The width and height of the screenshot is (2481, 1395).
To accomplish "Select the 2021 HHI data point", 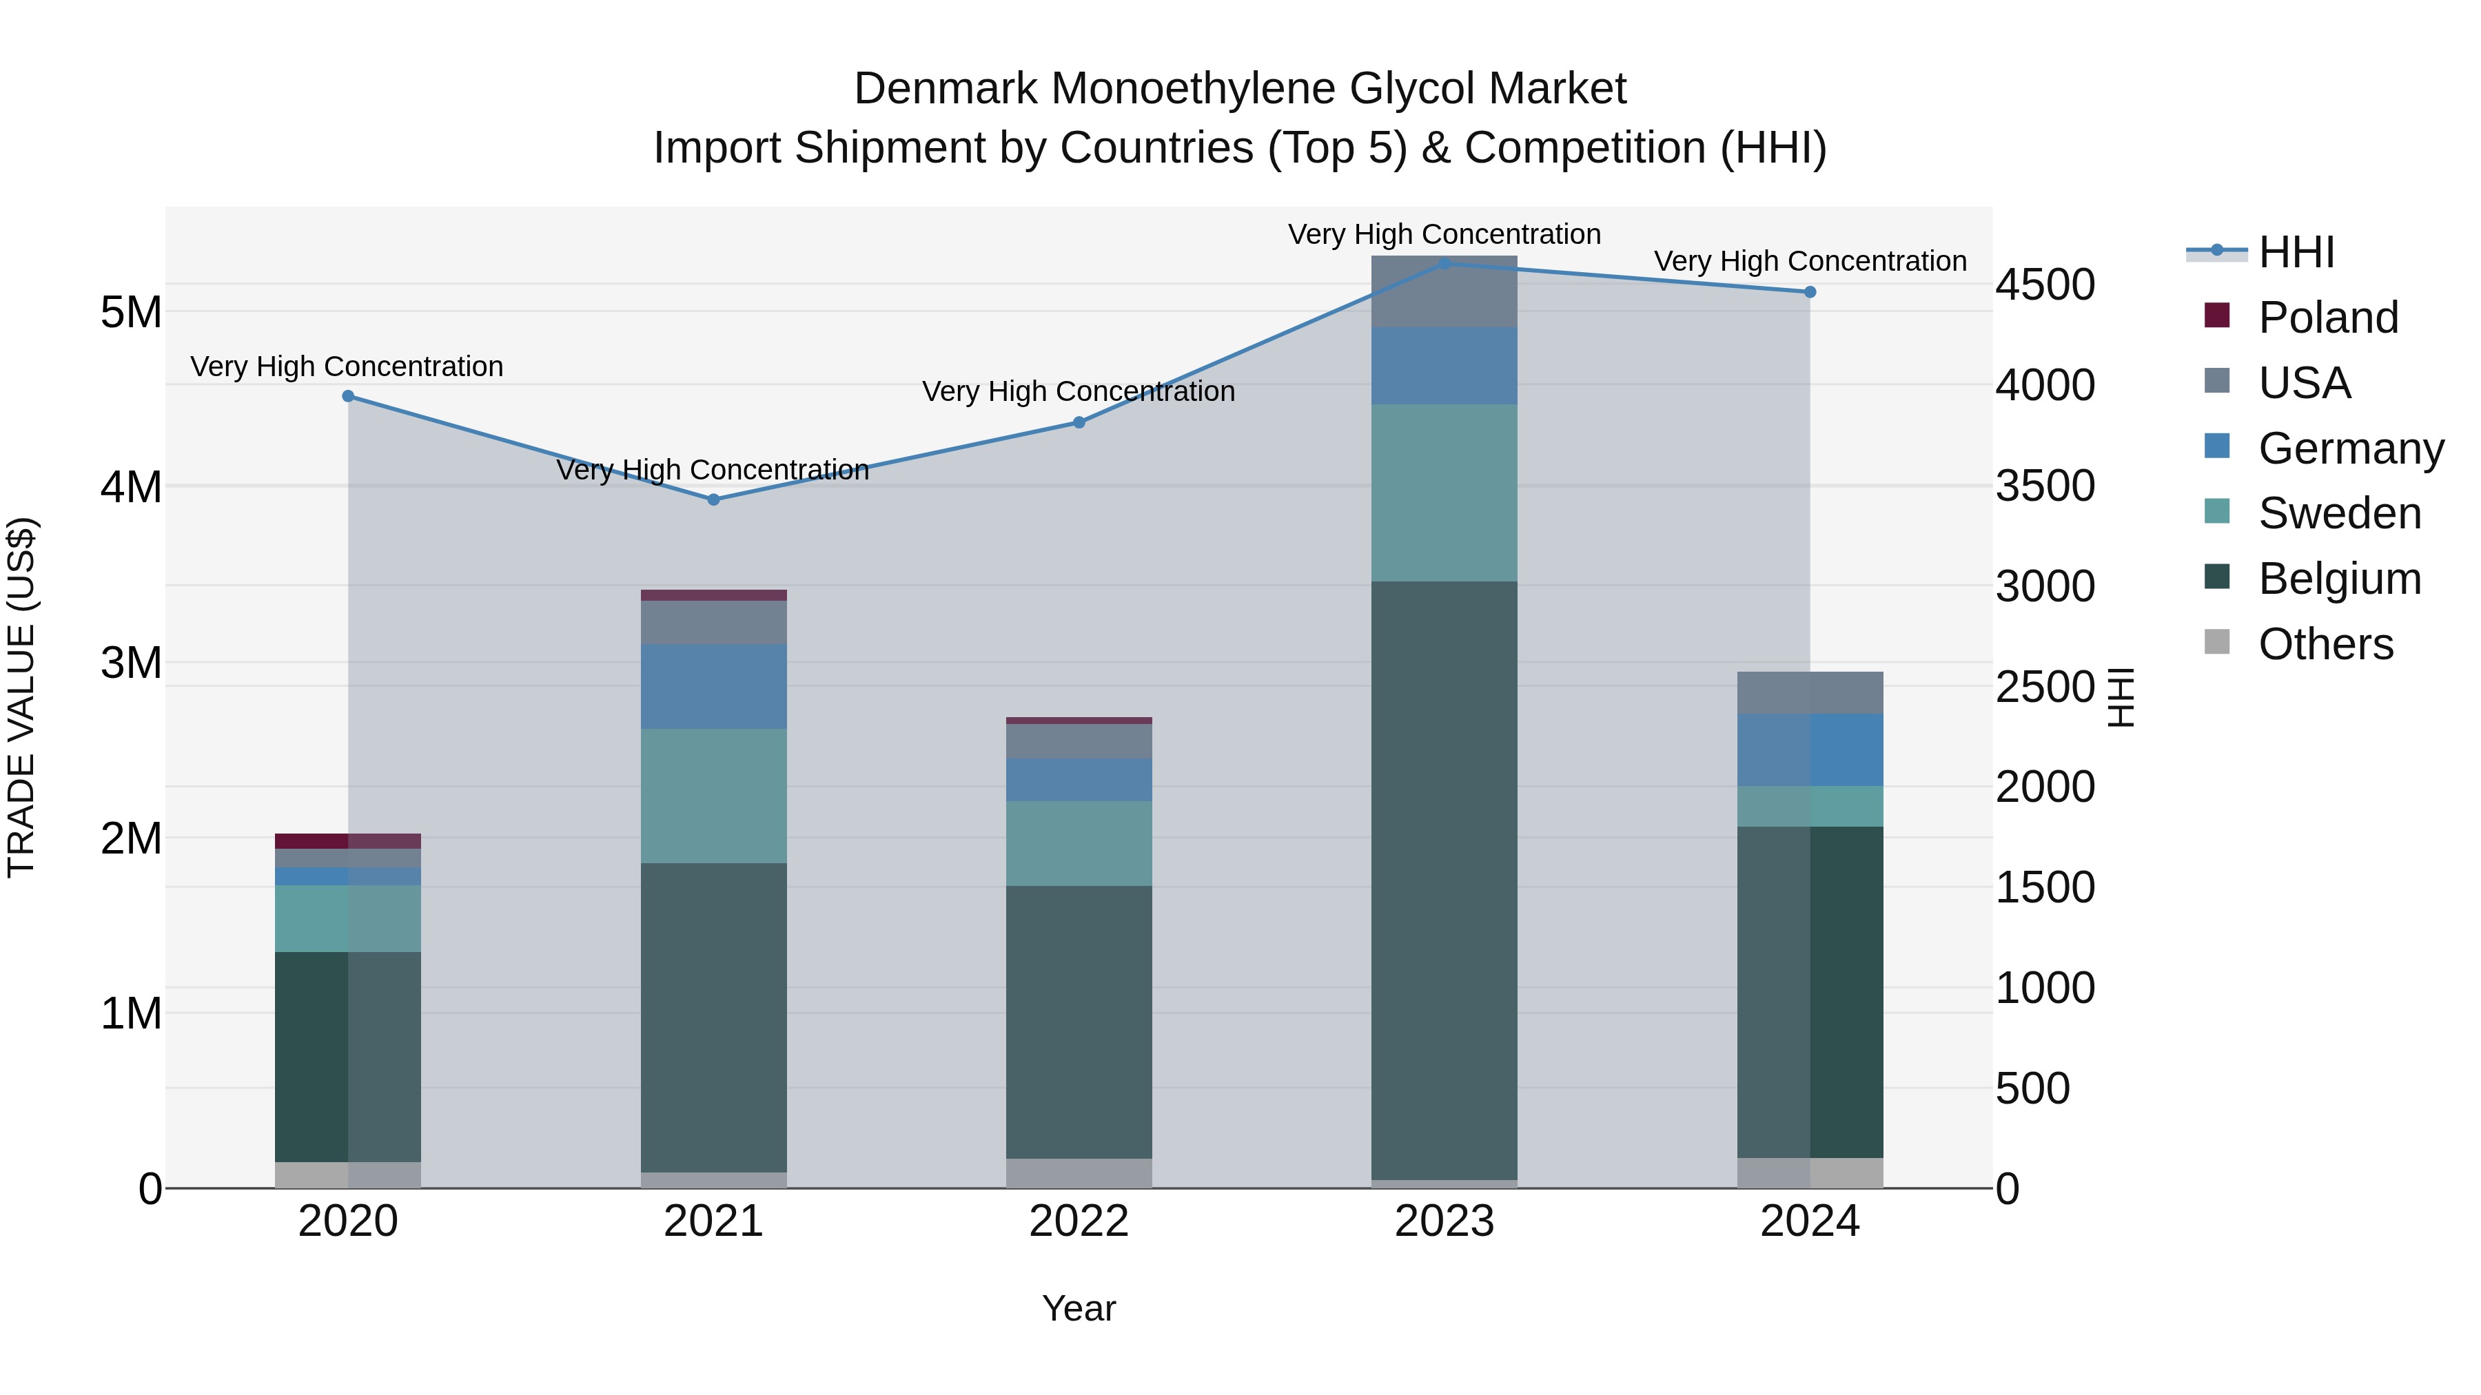I will pyautogui.click(x=714, y=499).
